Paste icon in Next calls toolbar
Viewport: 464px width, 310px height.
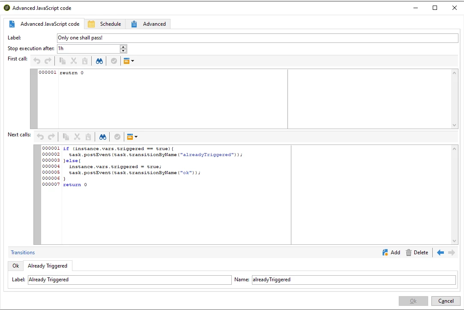point(88,137)
